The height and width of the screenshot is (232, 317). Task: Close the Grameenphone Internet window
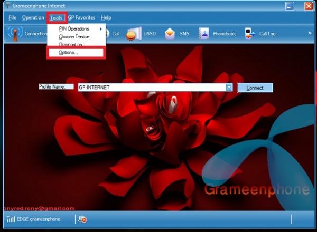(x=309, y=6)
